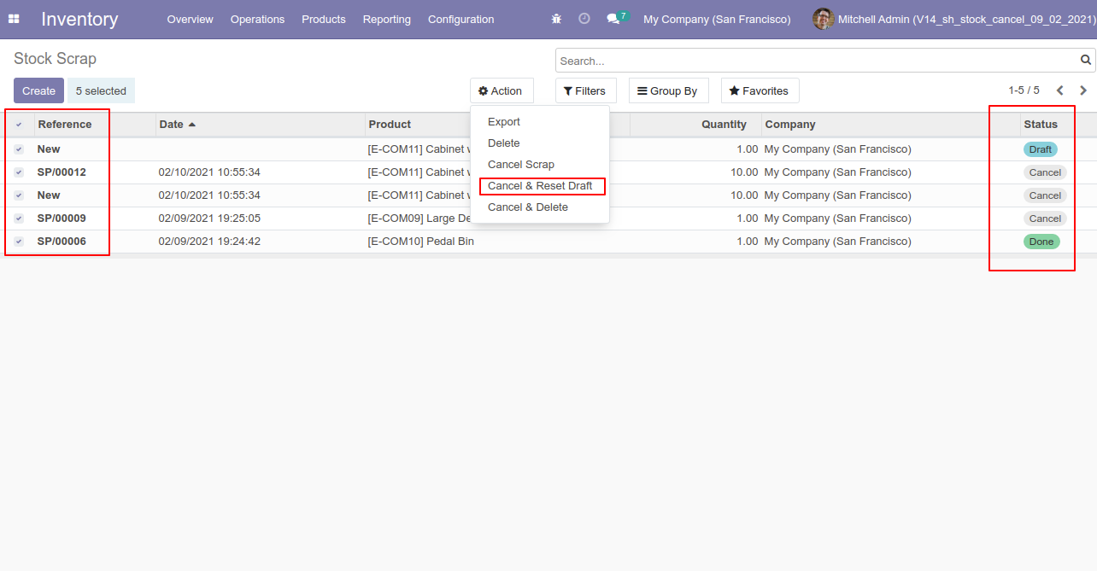Open the Filters dropdown
Image resolution: width=1097 pixels, height=571 pixels.
(586, 90)
